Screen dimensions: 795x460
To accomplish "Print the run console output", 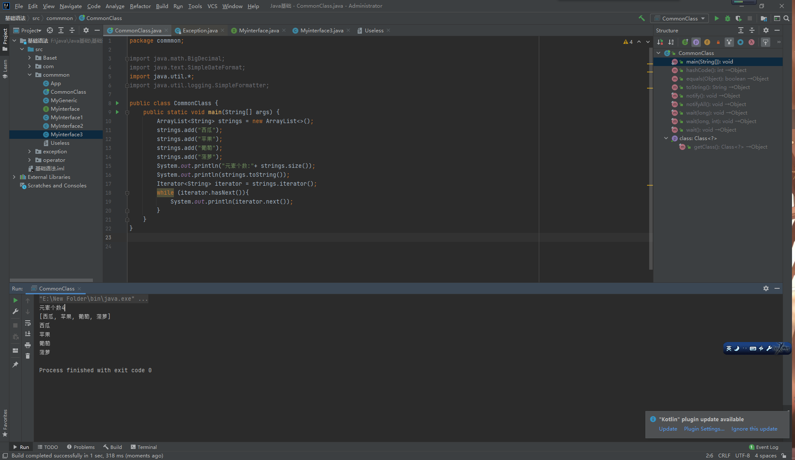I will click(x=28, y=345).
